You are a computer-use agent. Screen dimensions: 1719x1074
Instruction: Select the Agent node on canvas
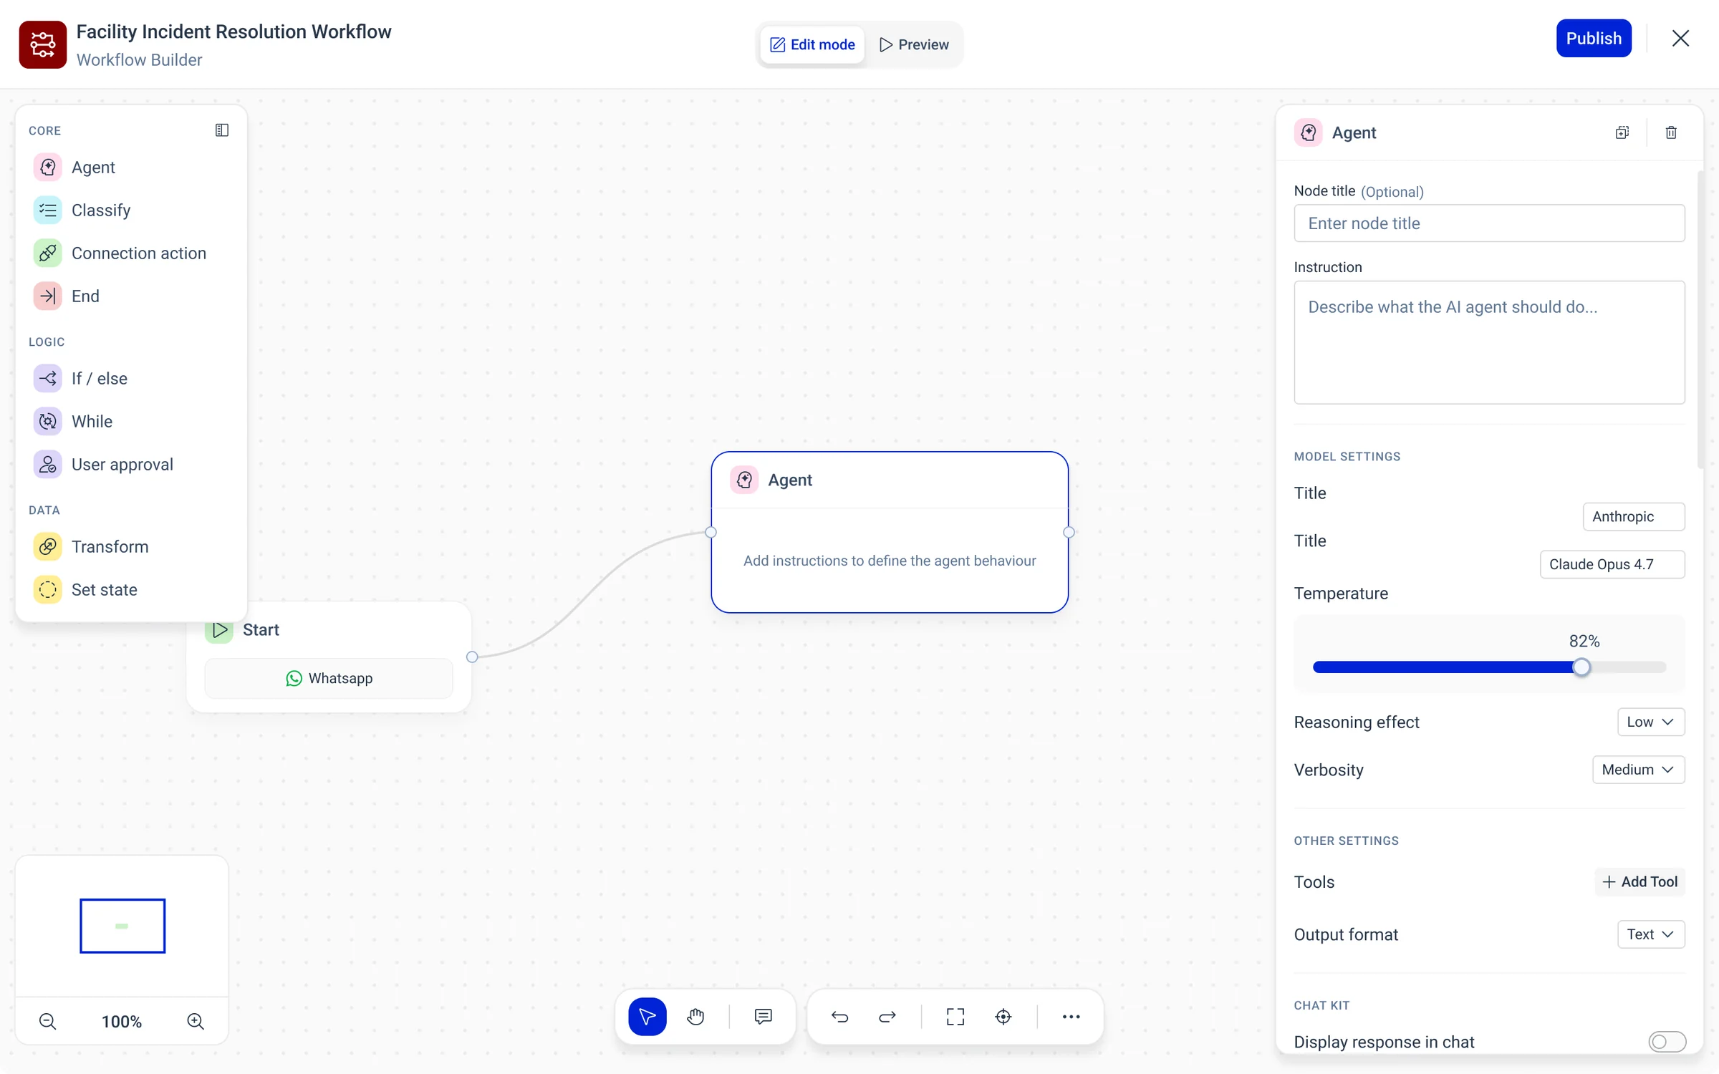tap(890, 532)
